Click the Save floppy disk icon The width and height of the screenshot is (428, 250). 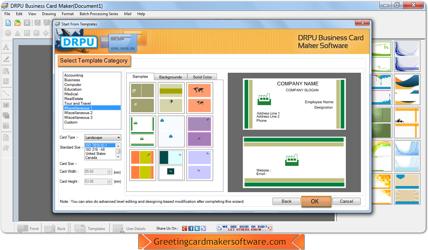click(x=37, y=23)
